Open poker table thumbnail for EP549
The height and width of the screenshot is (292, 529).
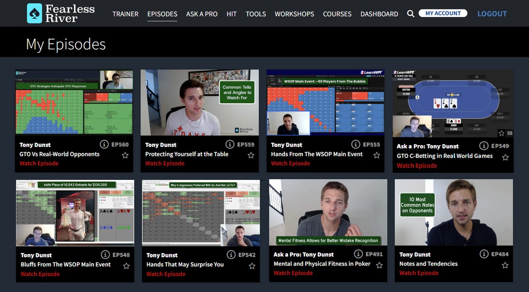[453, 104]
